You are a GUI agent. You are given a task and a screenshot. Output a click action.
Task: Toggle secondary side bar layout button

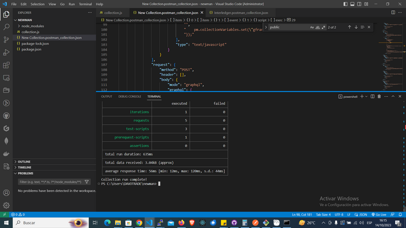click(359, 4)
